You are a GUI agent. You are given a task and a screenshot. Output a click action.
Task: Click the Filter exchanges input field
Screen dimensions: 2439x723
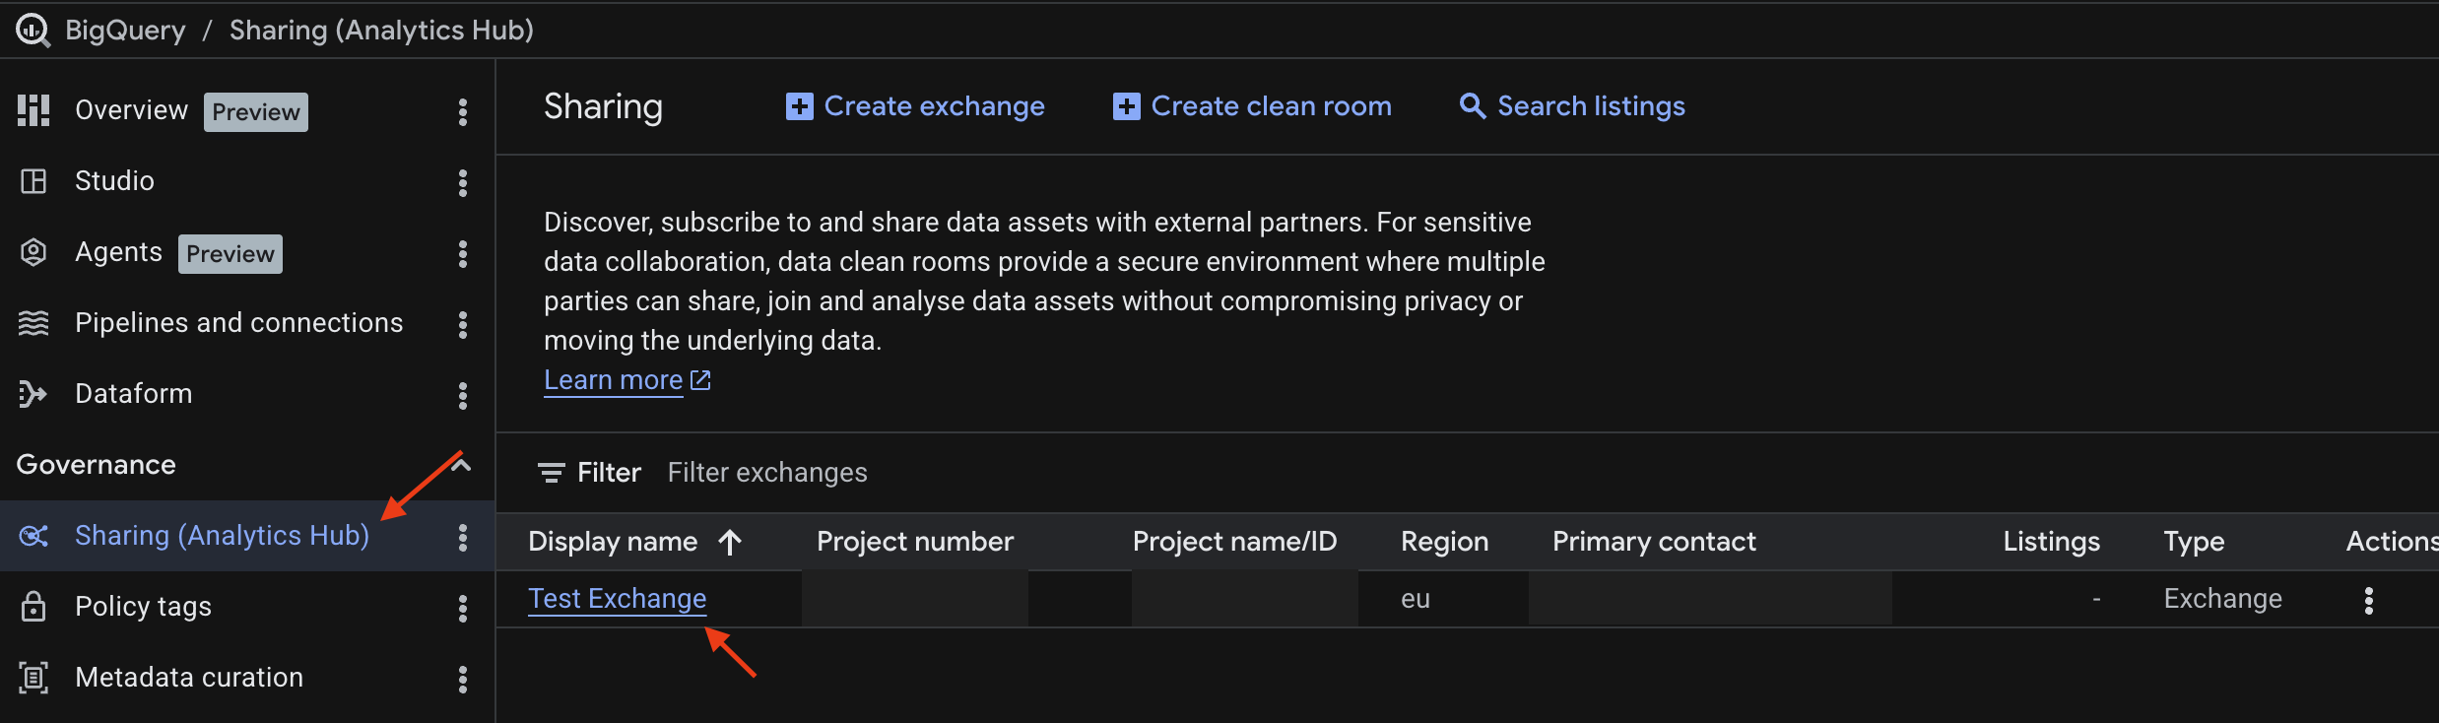point(767,473)
